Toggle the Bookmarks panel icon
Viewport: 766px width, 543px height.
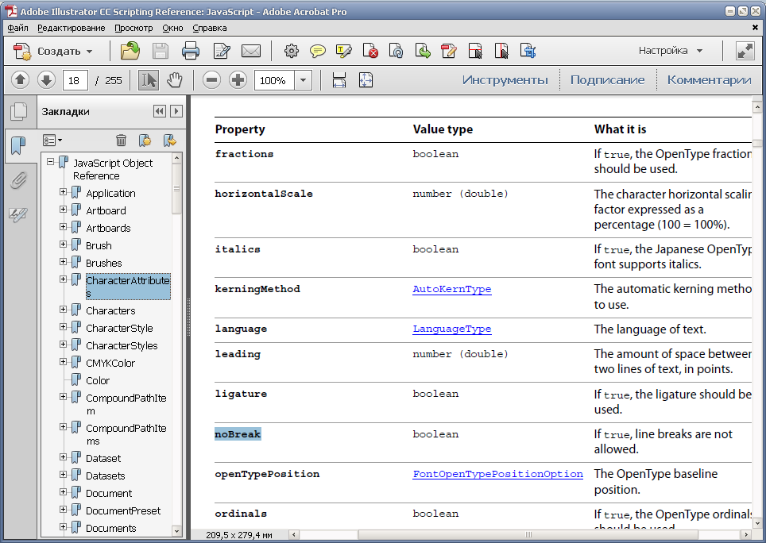point(18,146)
